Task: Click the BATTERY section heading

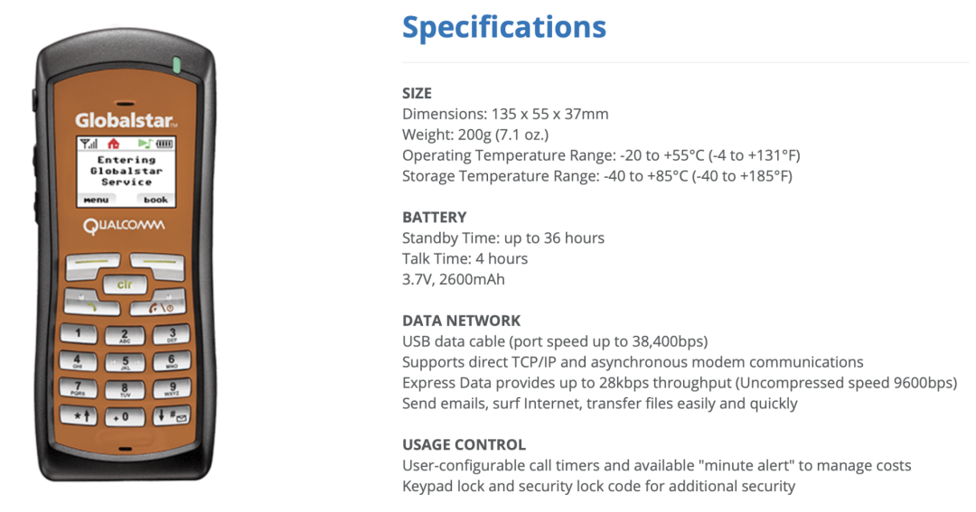Action: [434, 218]
